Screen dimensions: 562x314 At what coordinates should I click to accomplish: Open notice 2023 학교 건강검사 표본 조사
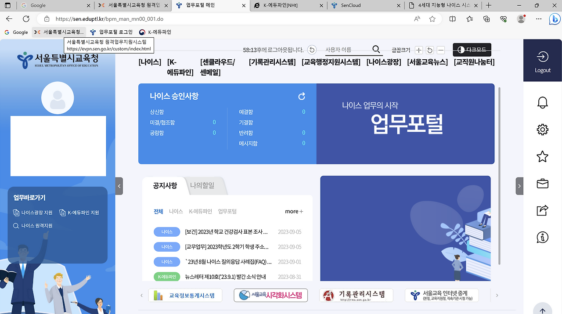pyautogui.click(x=227, y=232)
